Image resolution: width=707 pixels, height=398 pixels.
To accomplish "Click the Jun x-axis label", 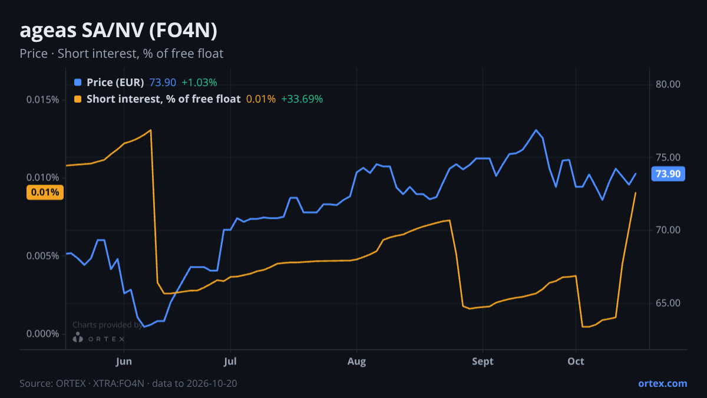I will (124, 361).
